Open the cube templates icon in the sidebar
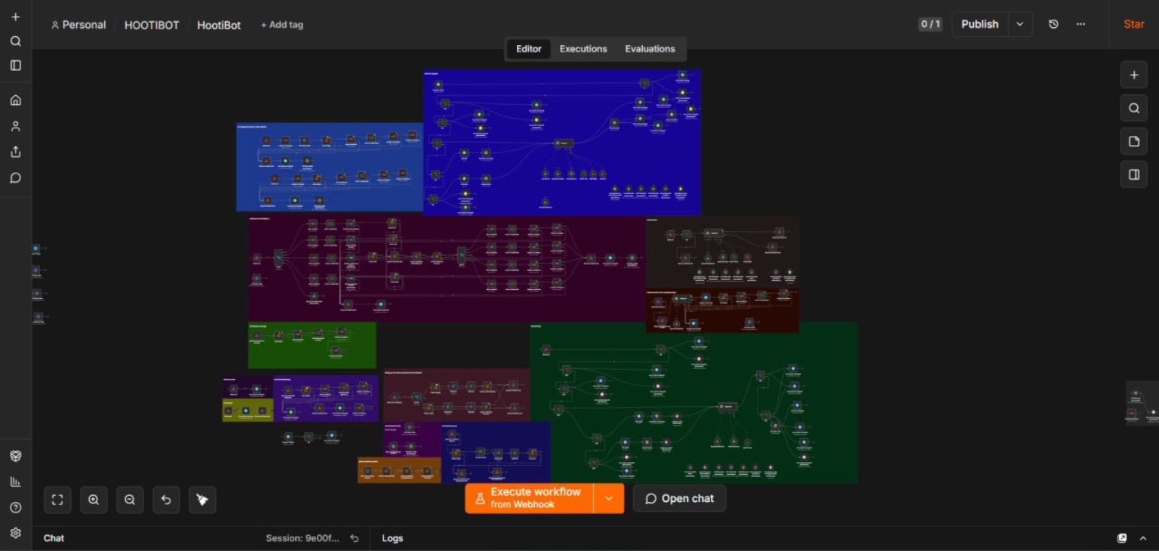The width and height of the screenshot is (1159, 551). tap(15, 456)
